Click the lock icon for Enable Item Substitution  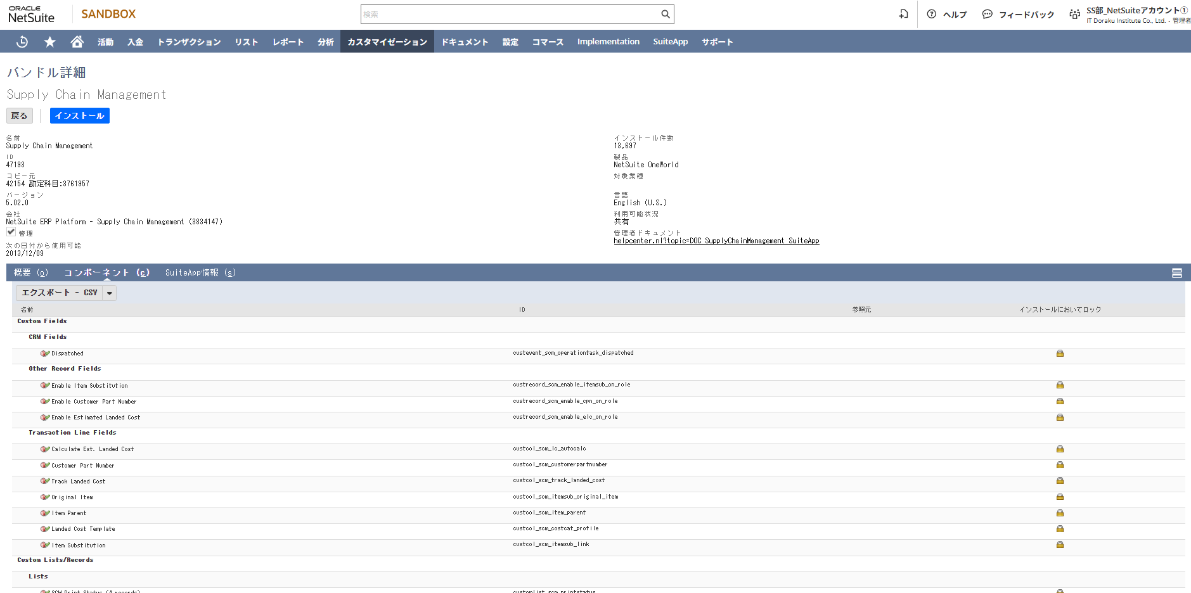coord(1060,385)
